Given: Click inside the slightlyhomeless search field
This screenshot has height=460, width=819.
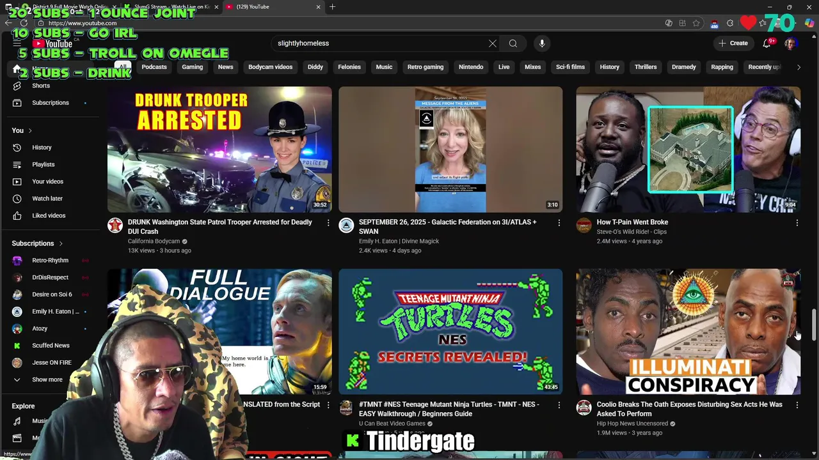Looking at the screenshot, I should pos(381,43).
